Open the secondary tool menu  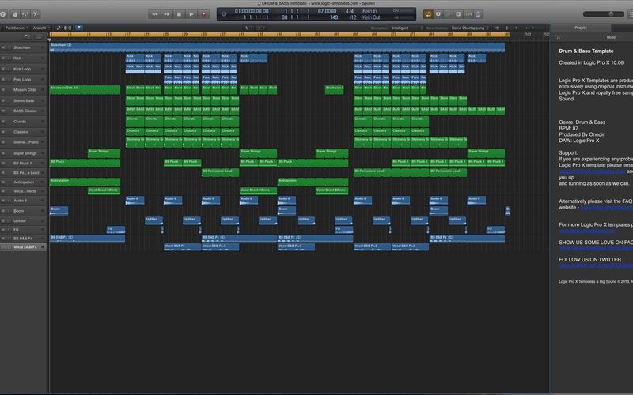tap(260, 28)
